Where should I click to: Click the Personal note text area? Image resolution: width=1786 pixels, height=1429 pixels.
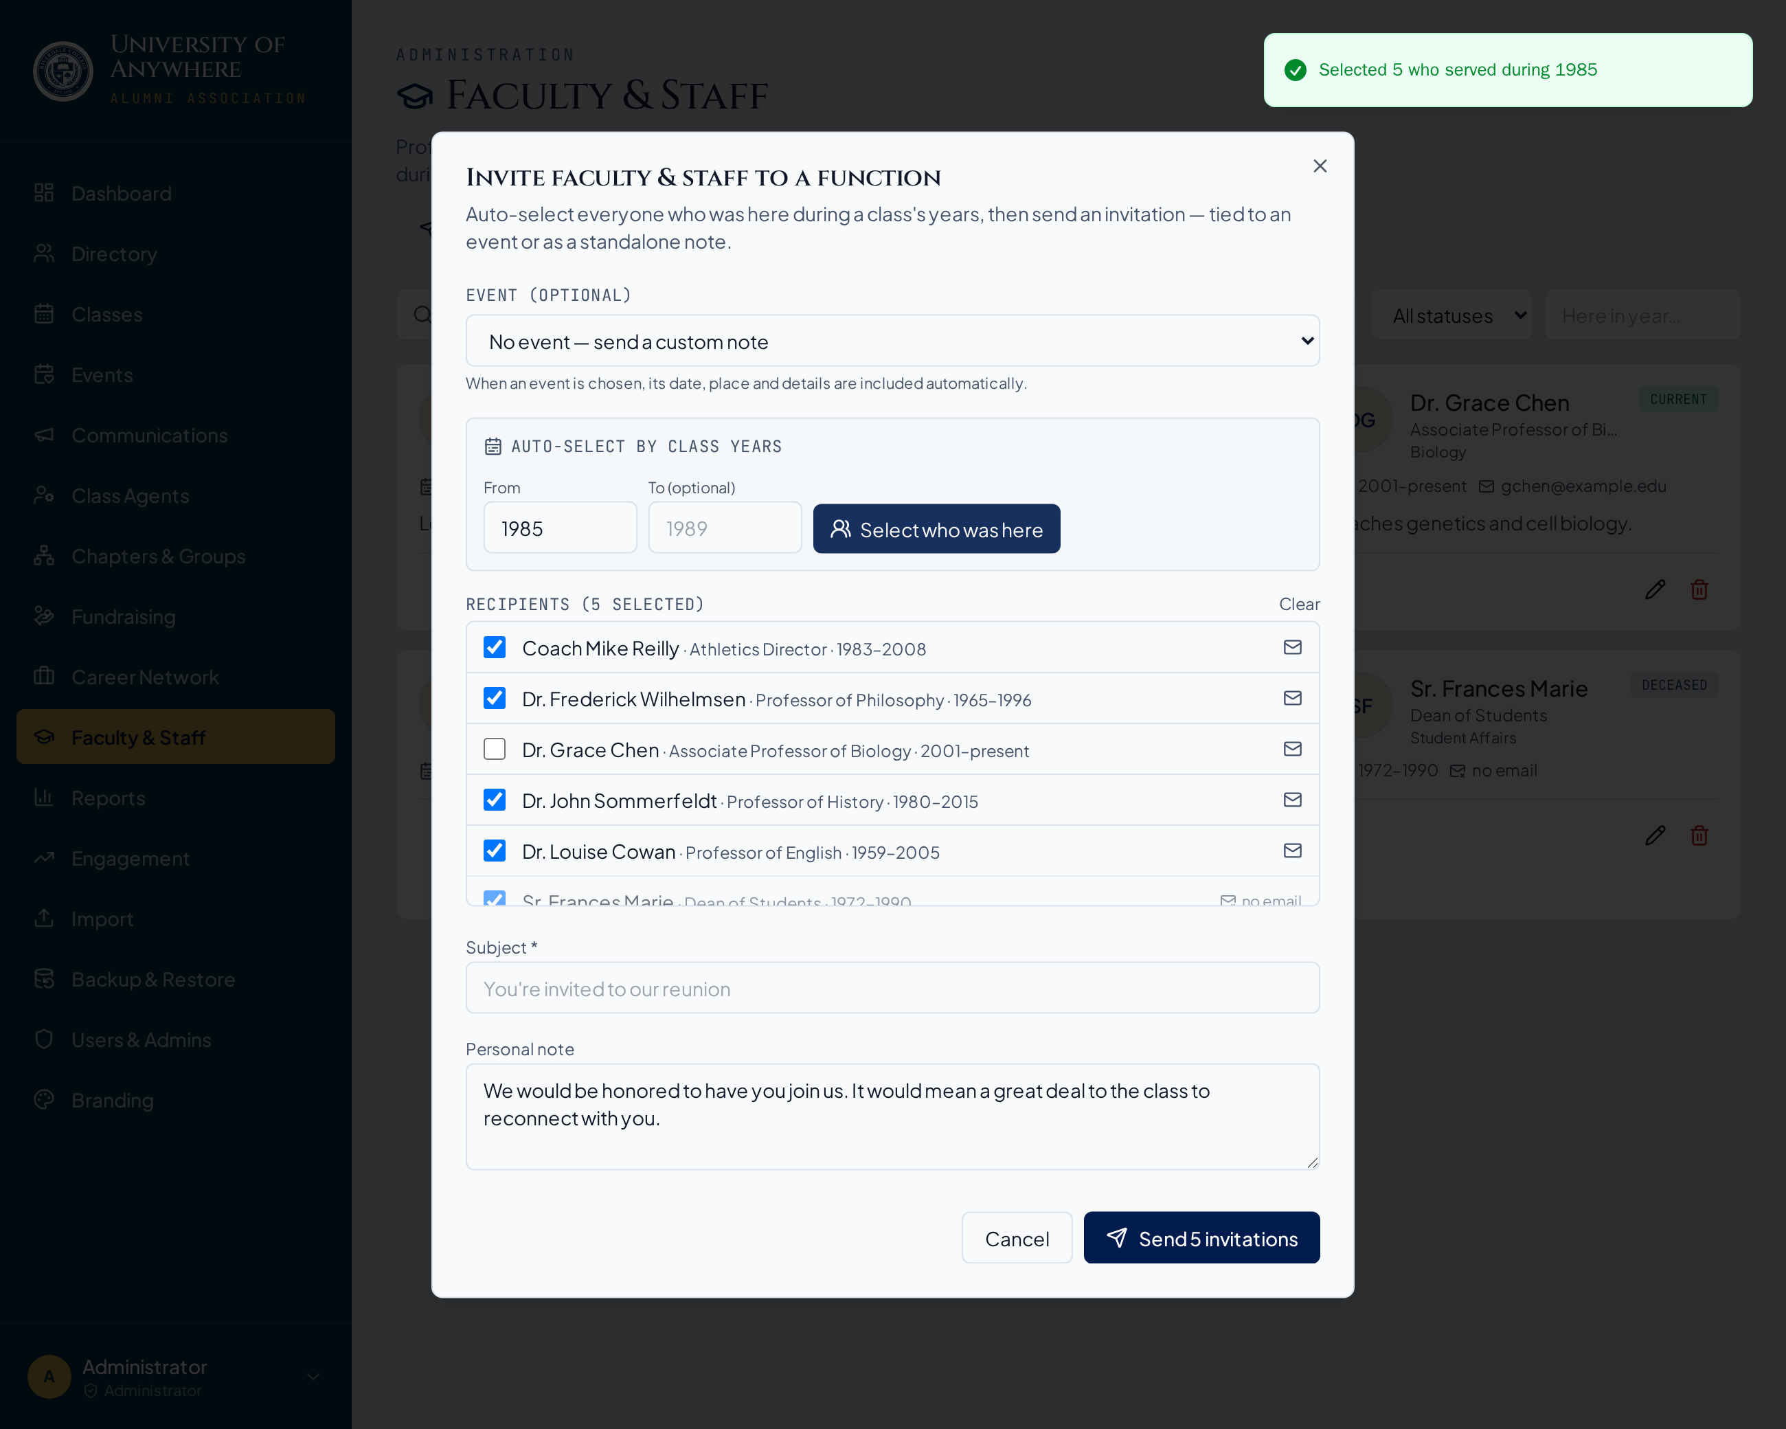[892, 1116]
